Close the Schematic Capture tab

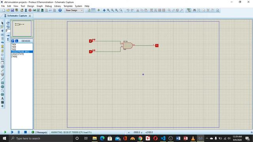coord(30,16)
